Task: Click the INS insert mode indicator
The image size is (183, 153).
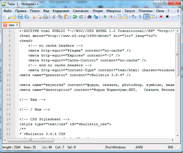Action: (171, 147)
